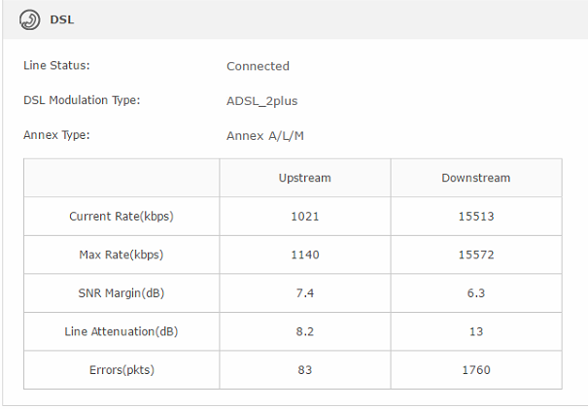588x409 pixels.
Task: Select the Current Rate(kbps) row label
Action: click(121, 217)
